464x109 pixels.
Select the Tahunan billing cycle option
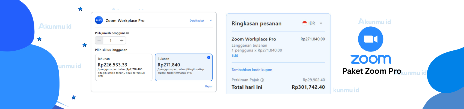[x=124, y=67]
